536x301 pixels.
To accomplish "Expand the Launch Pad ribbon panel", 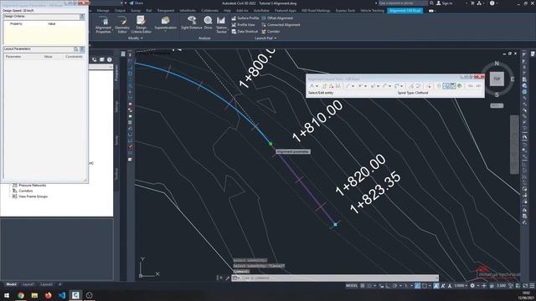I will click(x=265, y=38).
